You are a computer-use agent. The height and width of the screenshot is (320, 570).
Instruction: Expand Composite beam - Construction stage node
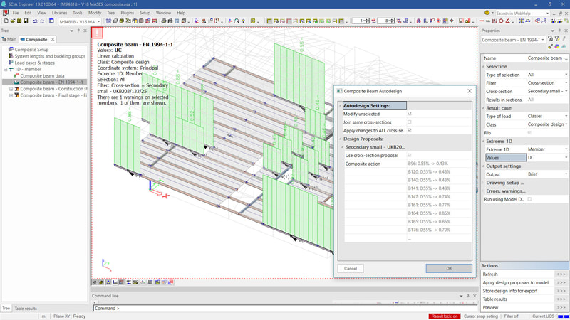click(x=11, y=88)
